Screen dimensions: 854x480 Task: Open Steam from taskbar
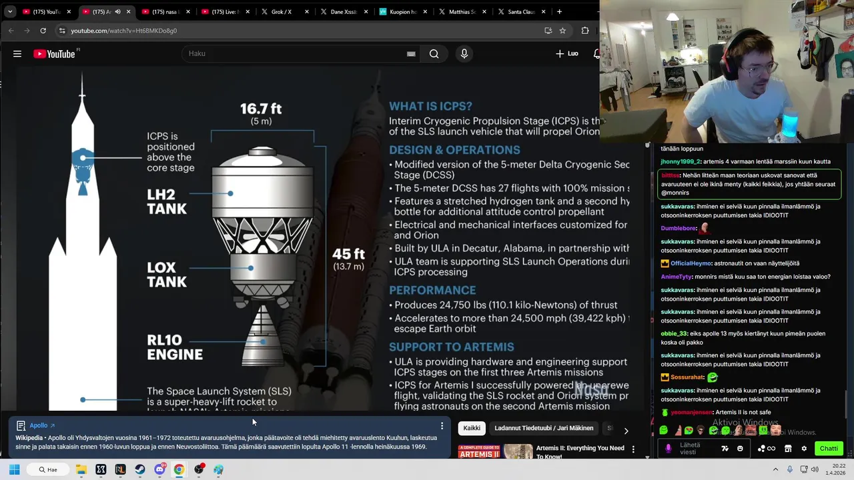[140, 469]
